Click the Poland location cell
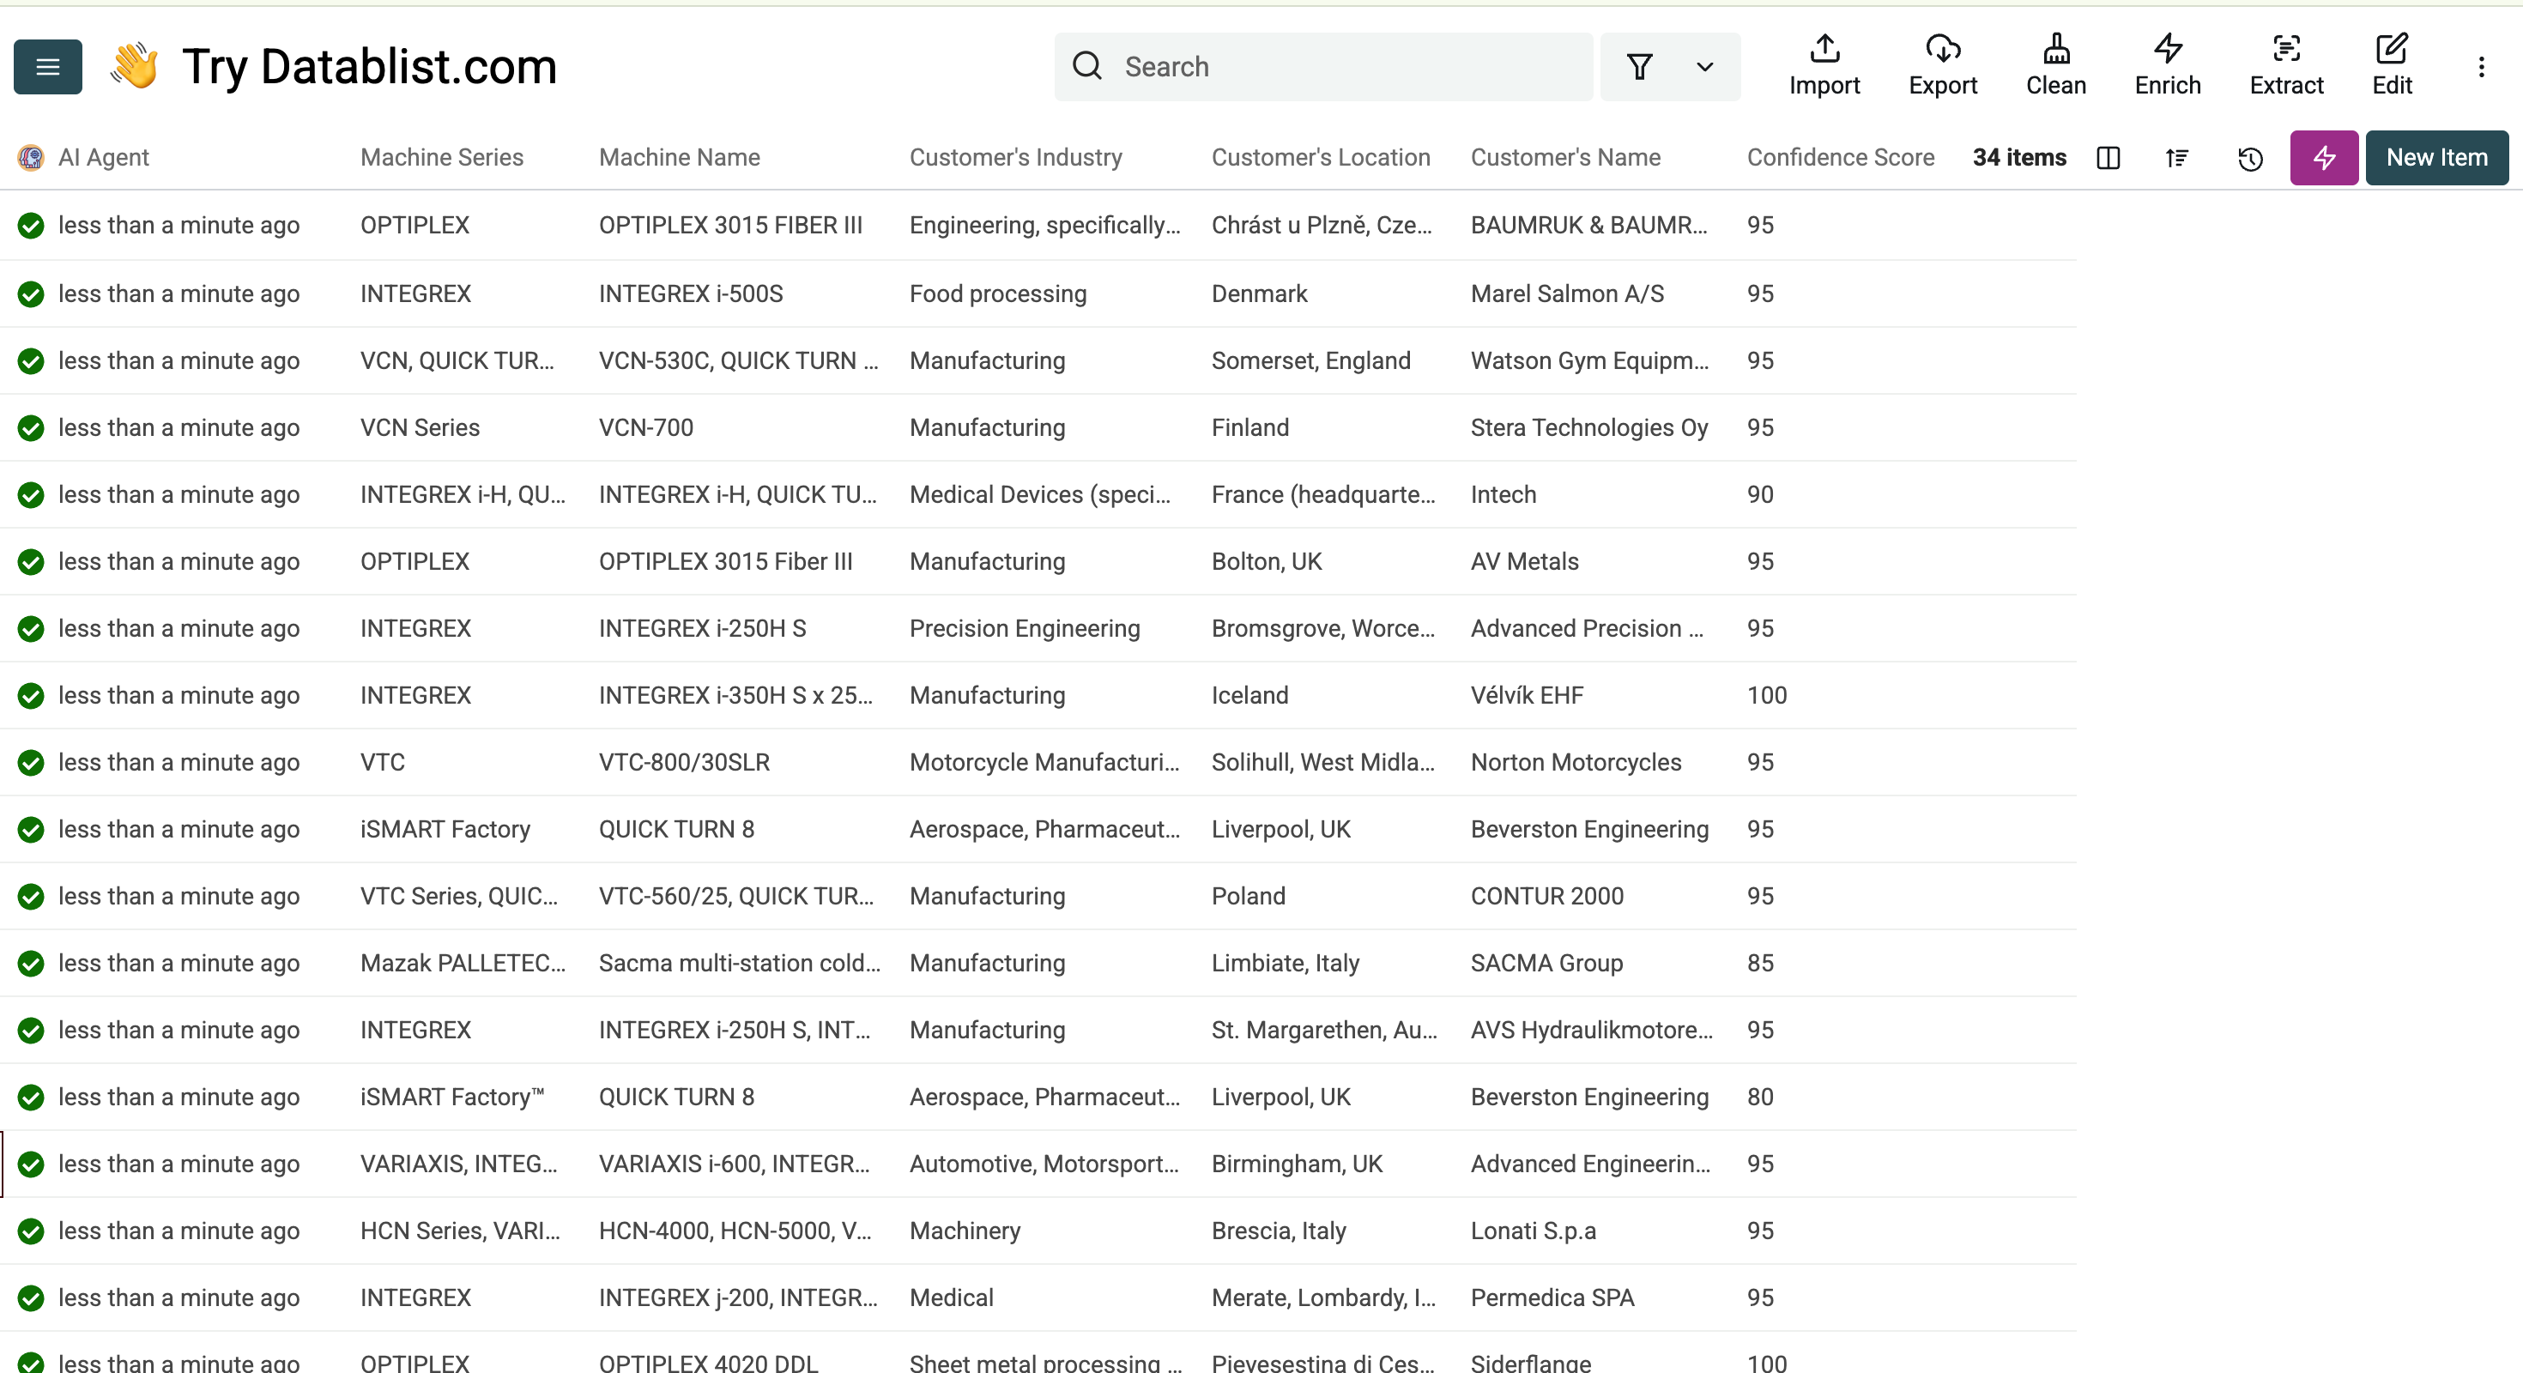This screenshot has height=1373, width=2523. (x=1248, y=896)
